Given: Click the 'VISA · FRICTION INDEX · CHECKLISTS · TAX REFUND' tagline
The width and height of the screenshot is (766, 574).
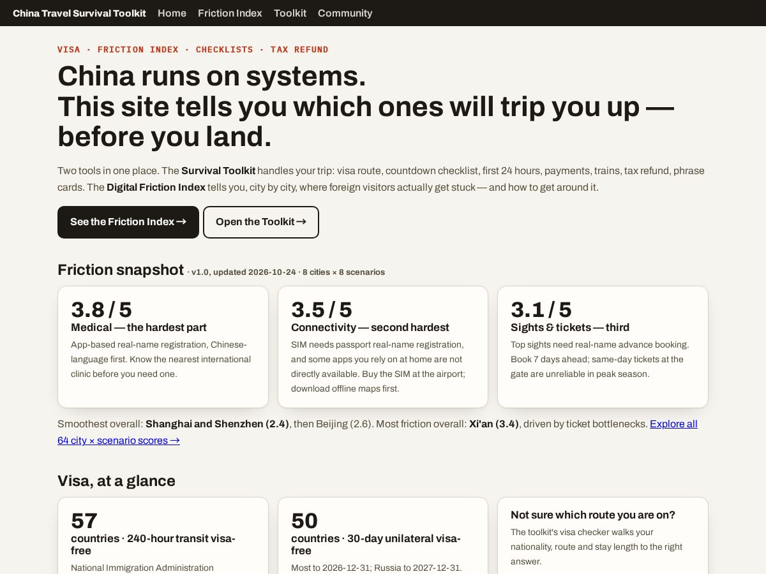Looking at the screenshot, I should (x=193, y=50).
